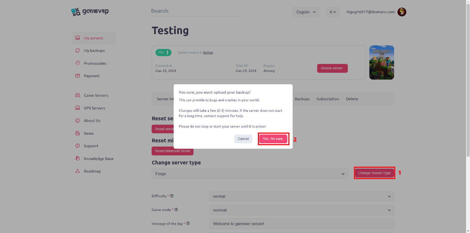Viewport: 470px width, 233px height.
Task: Click the Testing server title
Action: [x=170, y=31]
